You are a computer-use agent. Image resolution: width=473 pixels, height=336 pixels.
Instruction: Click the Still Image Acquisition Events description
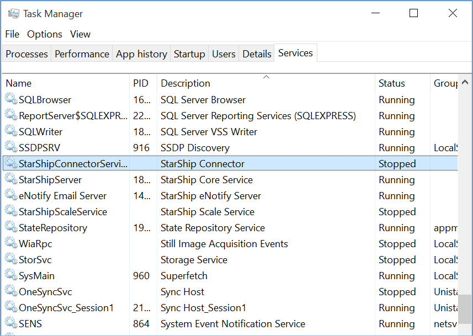pyautogui.click(x=224, y=244)
